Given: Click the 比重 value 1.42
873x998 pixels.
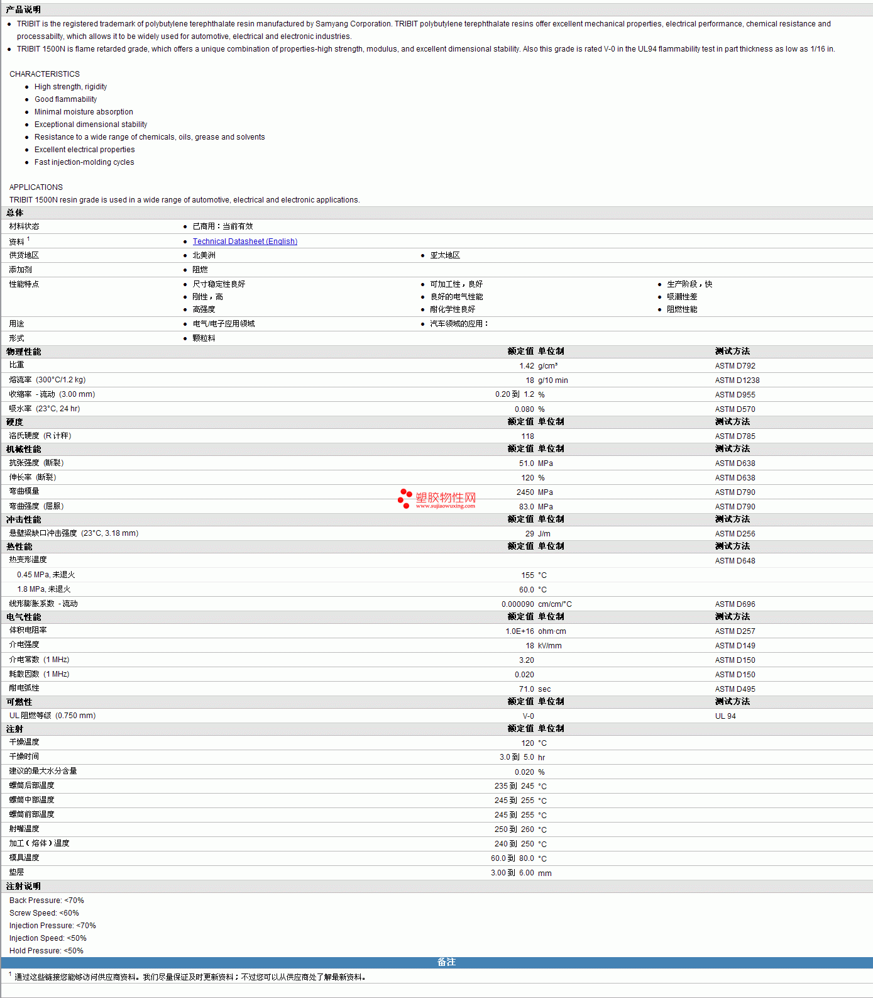Looking at the screenshot, I should (x=527, y=366).
